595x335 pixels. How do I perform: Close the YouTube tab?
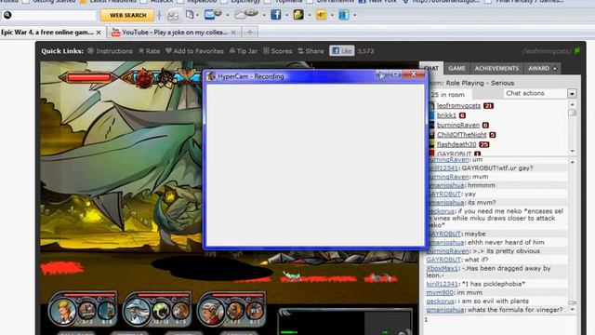233,33
